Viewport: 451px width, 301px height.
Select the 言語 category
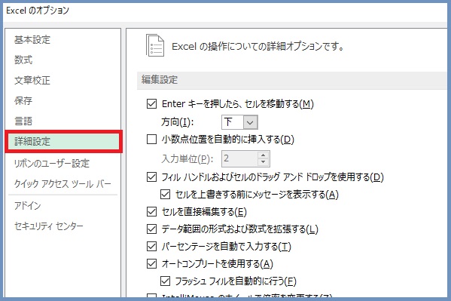23,121
